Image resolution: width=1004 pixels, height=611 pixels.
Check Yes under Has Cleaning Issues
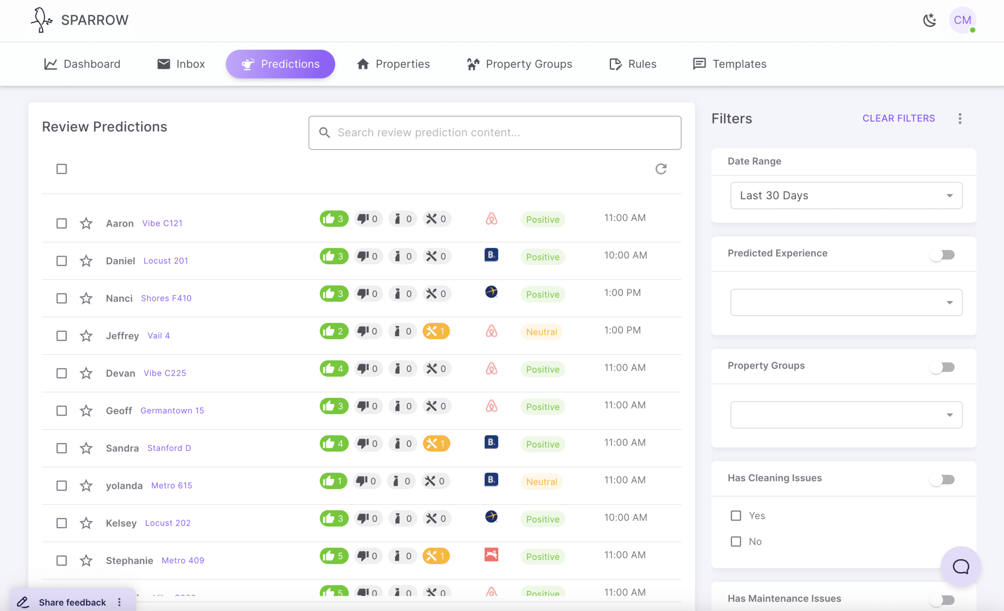click(736, 516)
